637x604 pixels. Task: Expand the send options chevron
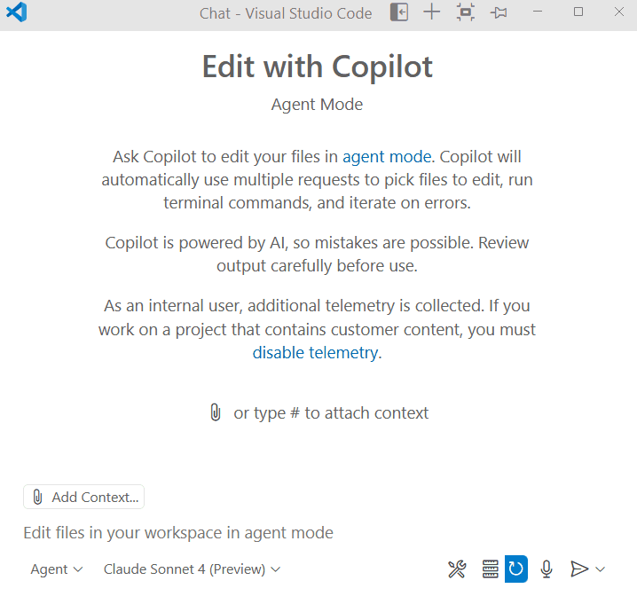(x=601, y=569)
